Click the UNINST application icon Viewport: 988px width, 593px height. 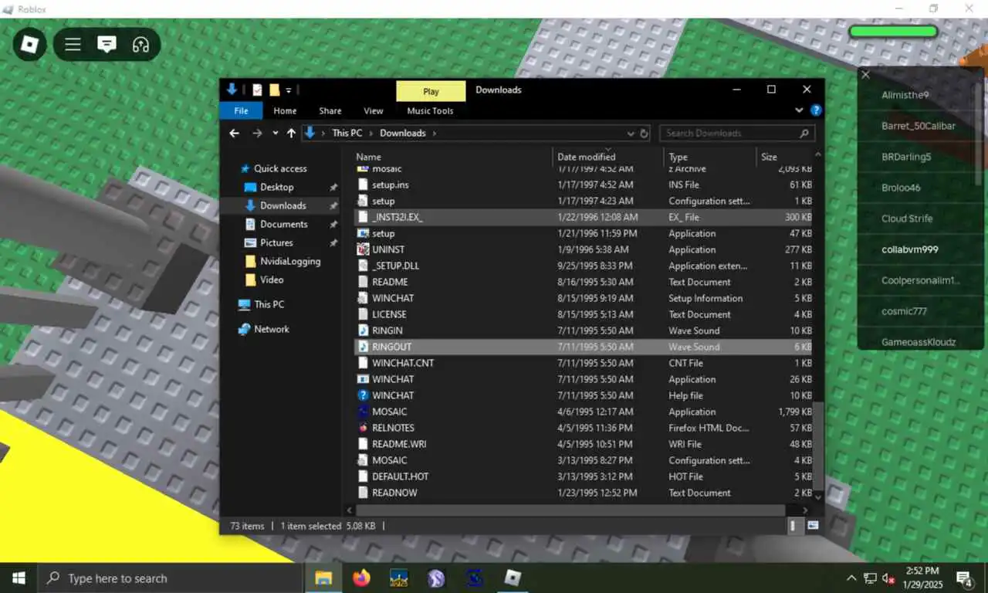click(x=364, y=249)
